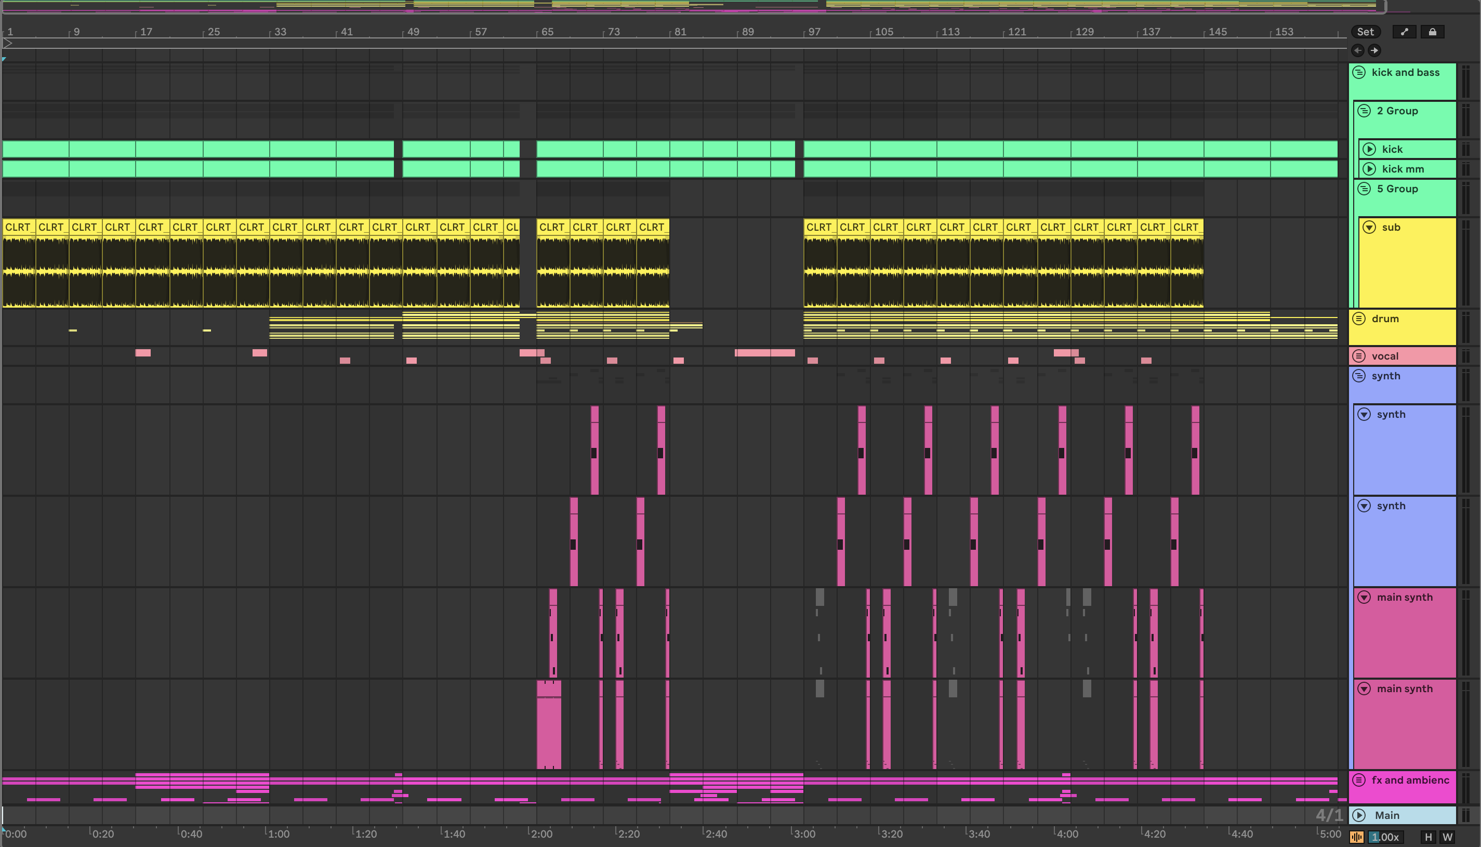Click bar 65 on the timeline ruler

[x=547, y=32]
